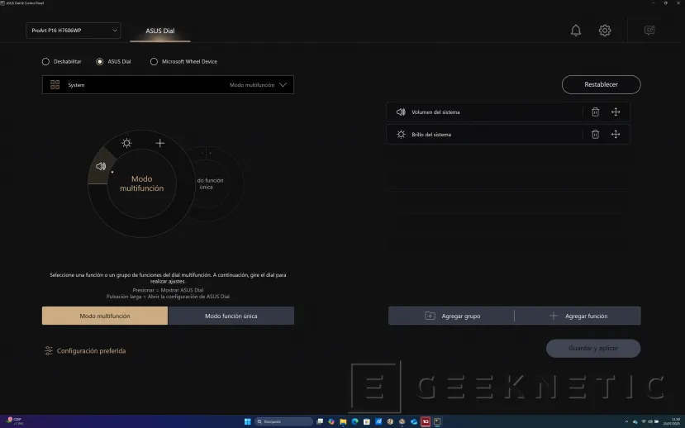Screen dimensions: 685x428
Task: Delete the Volumen del sistema function
Action: point(595,112)
